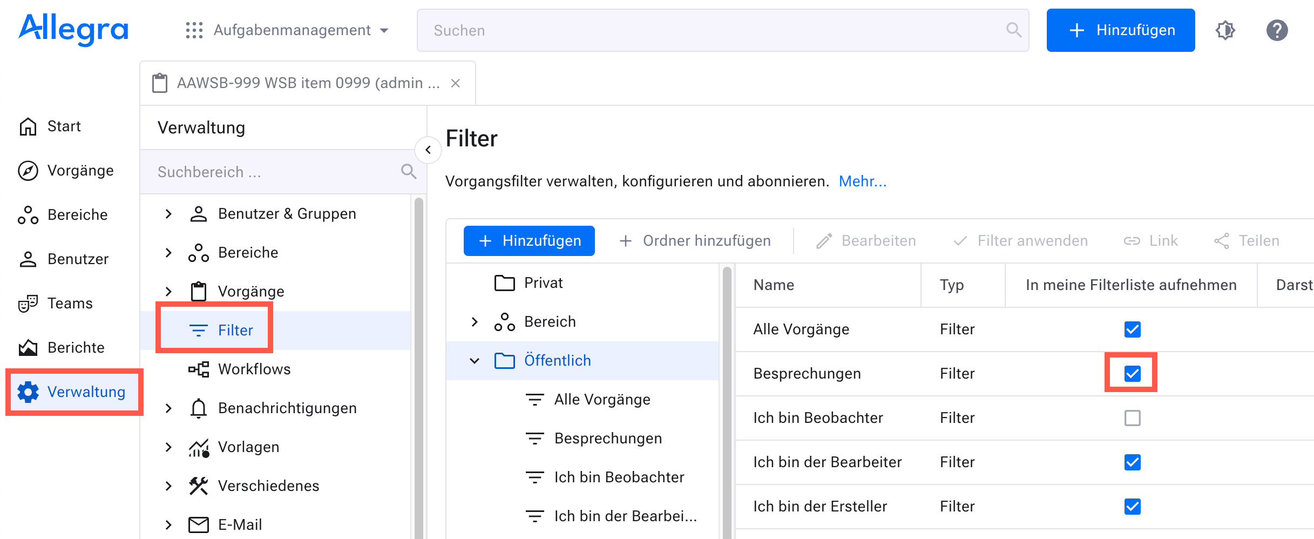Click Filter anwenden

[x=1020, y=241]
